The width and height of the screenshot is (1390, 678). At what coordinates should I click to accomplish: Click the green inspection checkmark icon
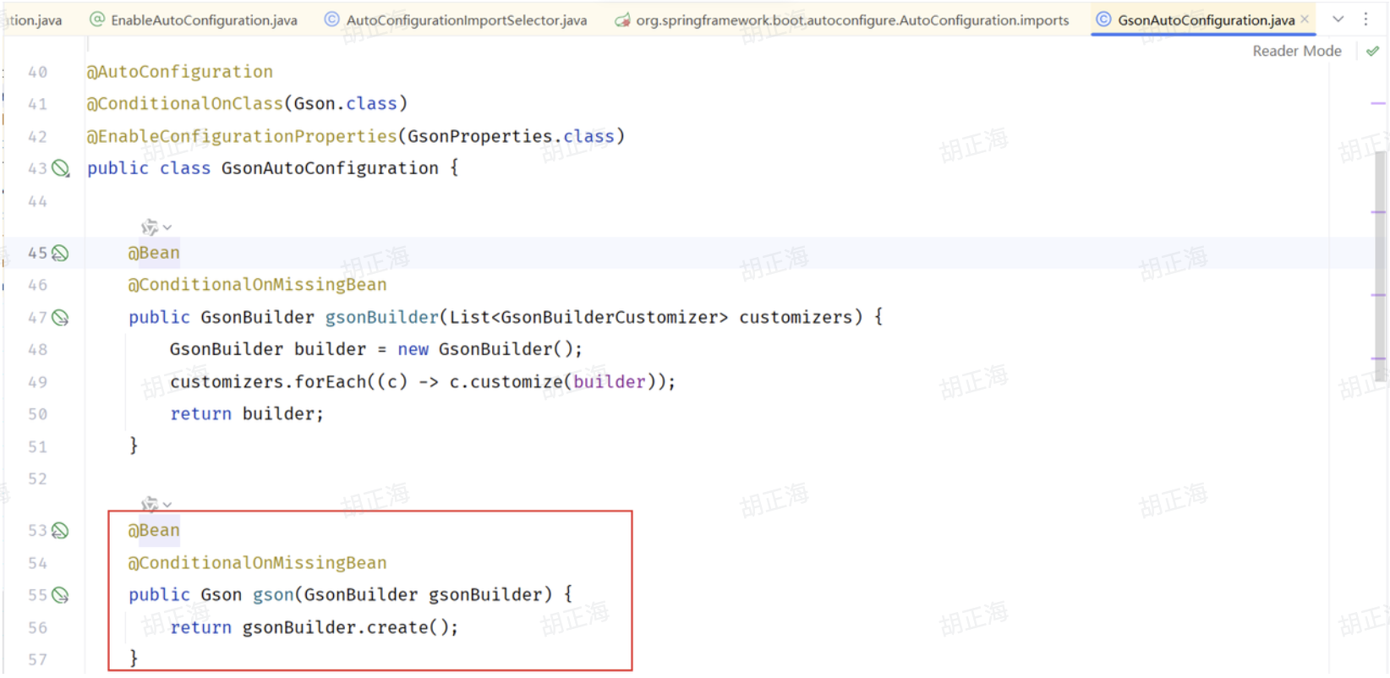tap(1372, 52)
